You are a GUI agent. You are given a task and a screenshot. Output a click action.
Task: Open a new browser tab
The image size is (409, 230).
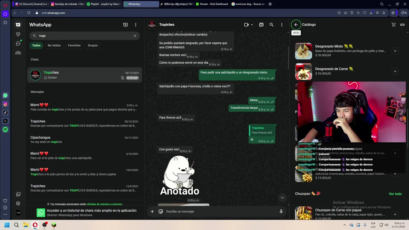tap(270, 4)
